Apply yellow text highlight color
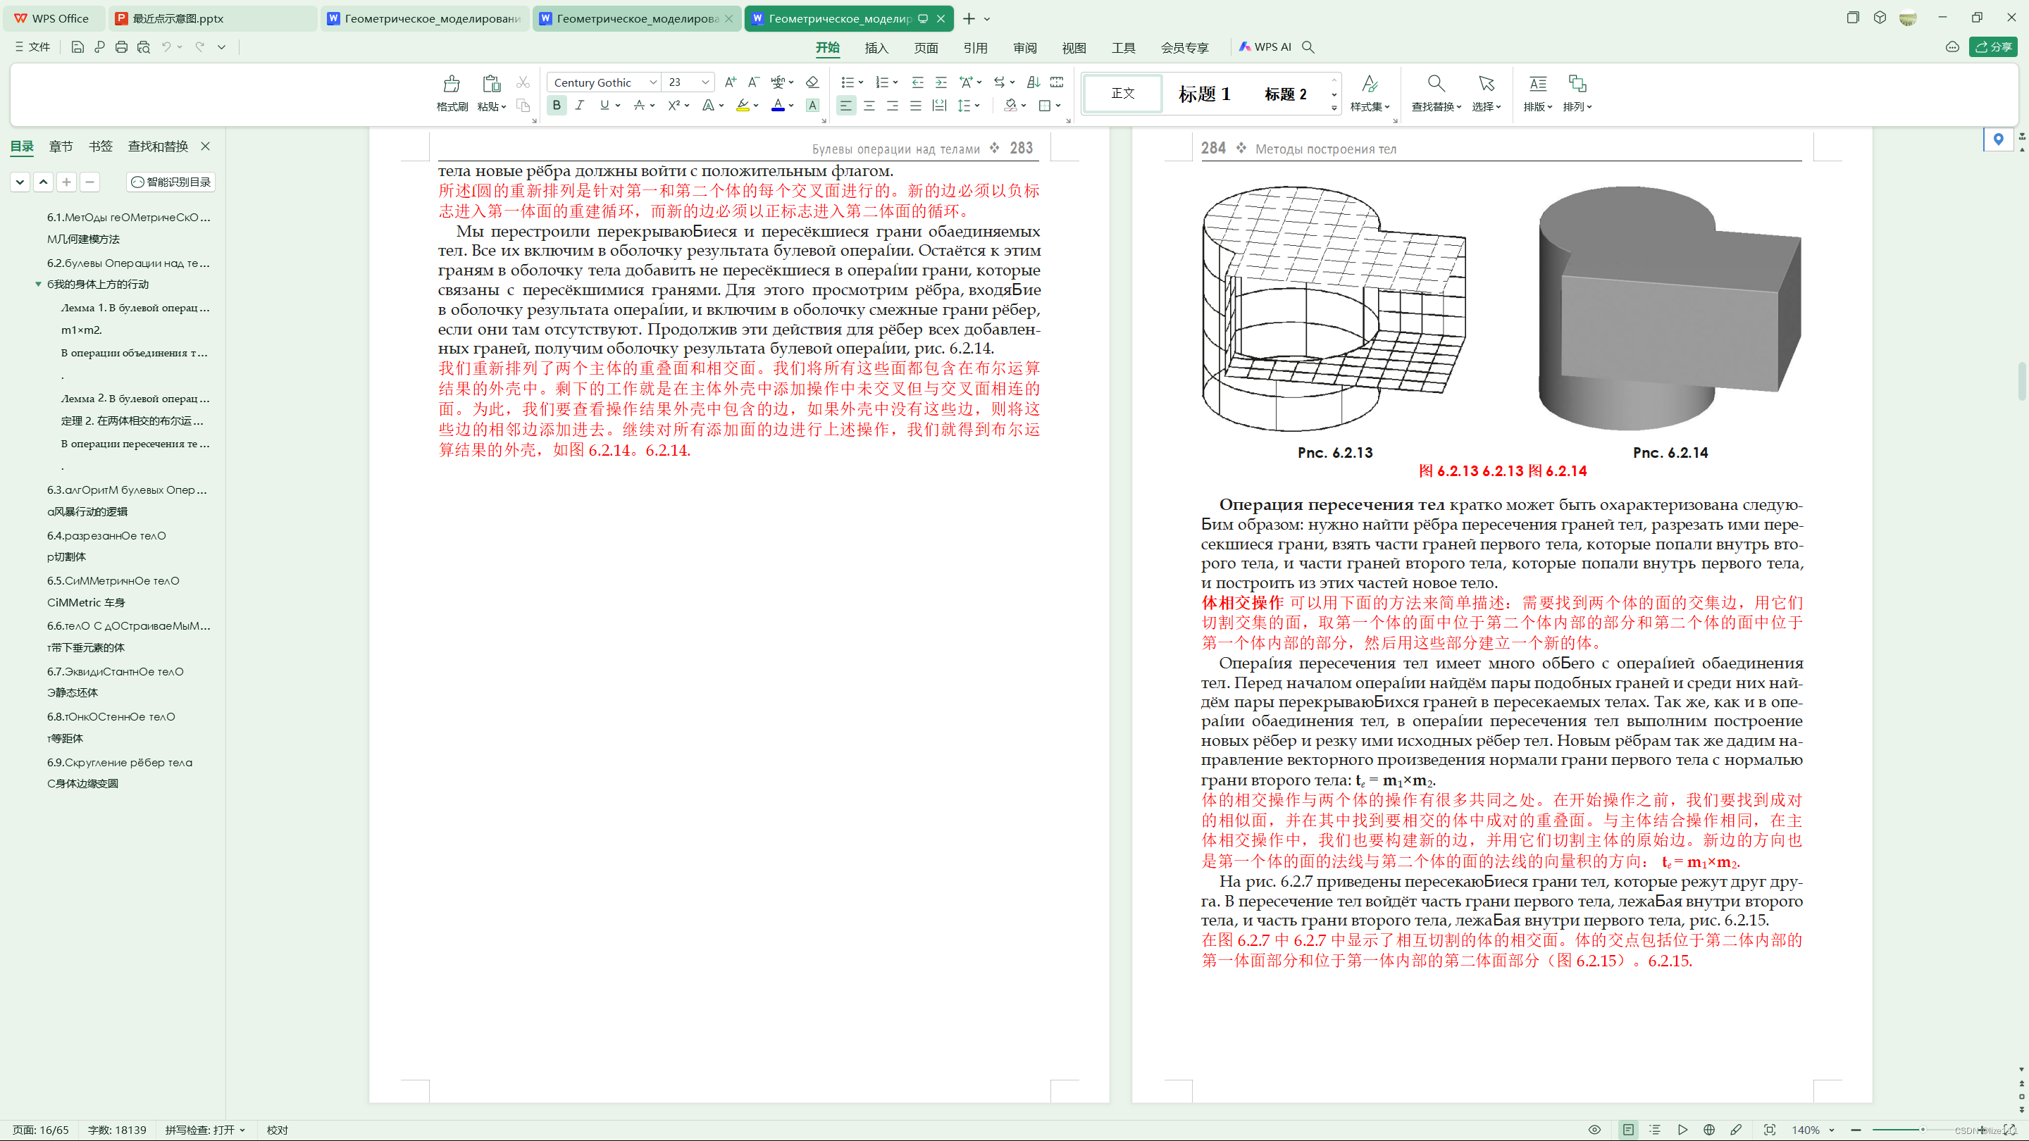The height and width of the screenshot is (1141, 2029). pos(743,105)
